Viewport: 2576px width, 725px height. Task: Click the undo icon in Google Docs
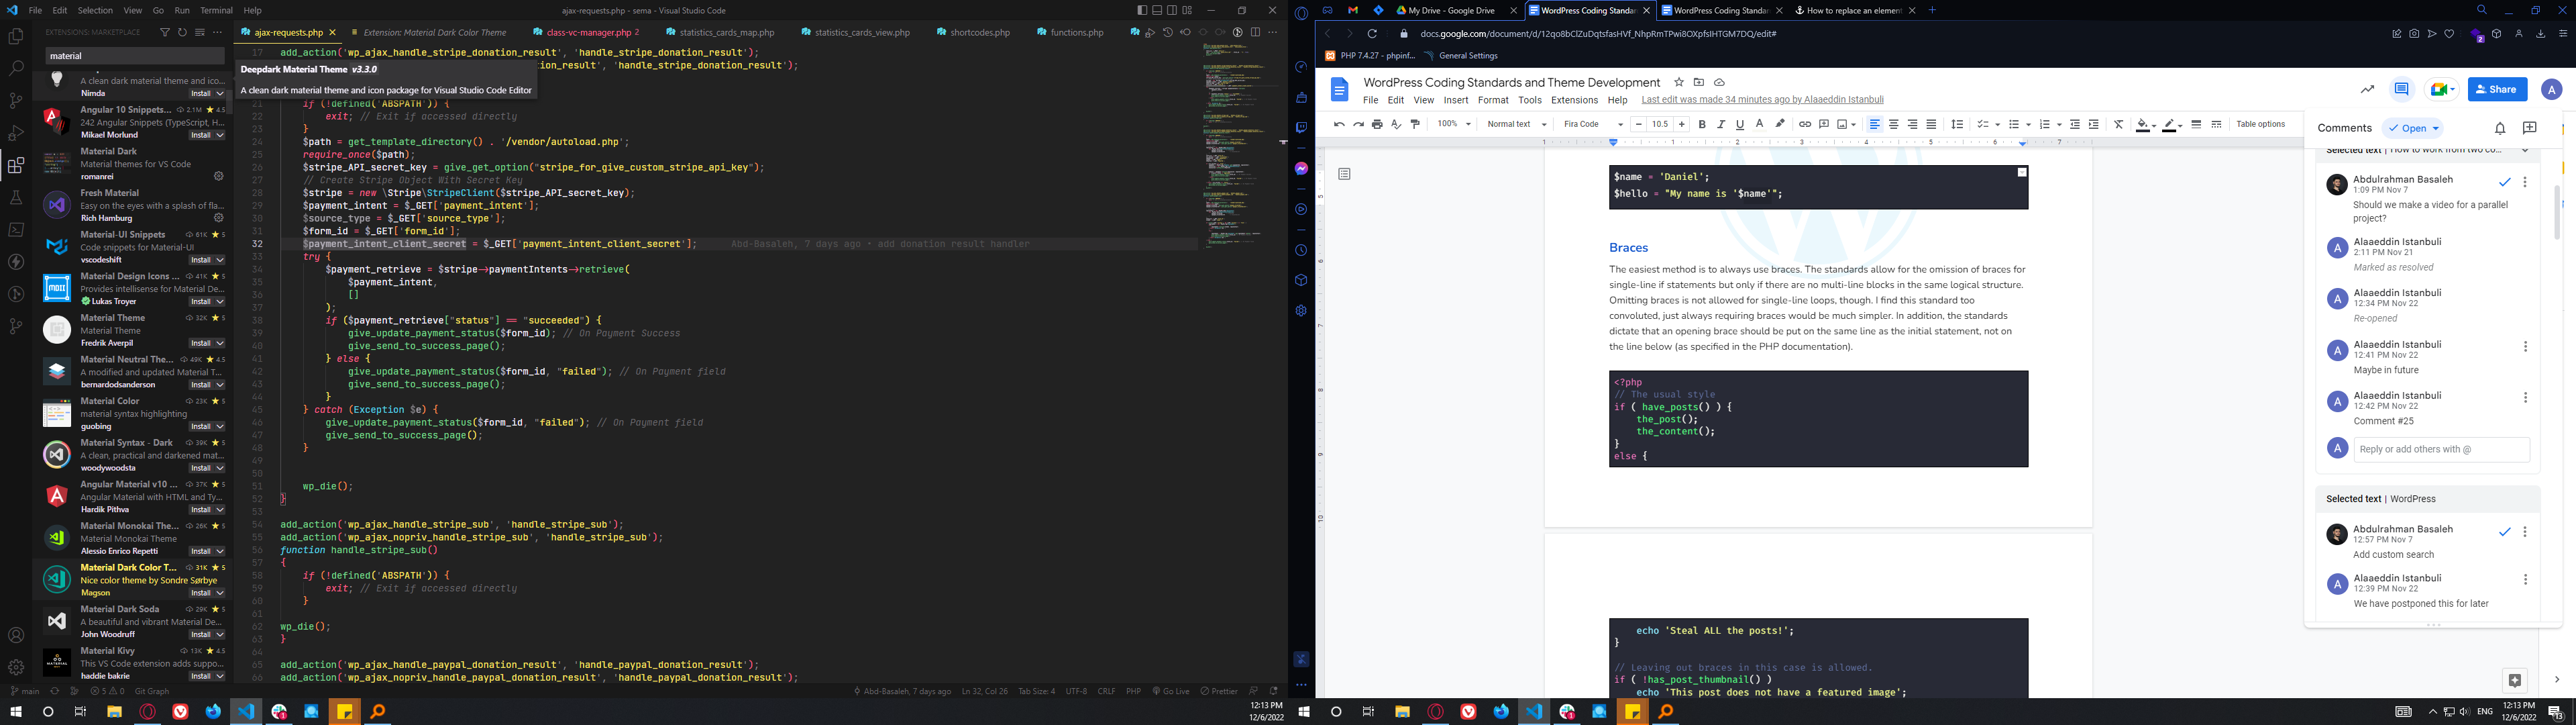coord(1339,124)
